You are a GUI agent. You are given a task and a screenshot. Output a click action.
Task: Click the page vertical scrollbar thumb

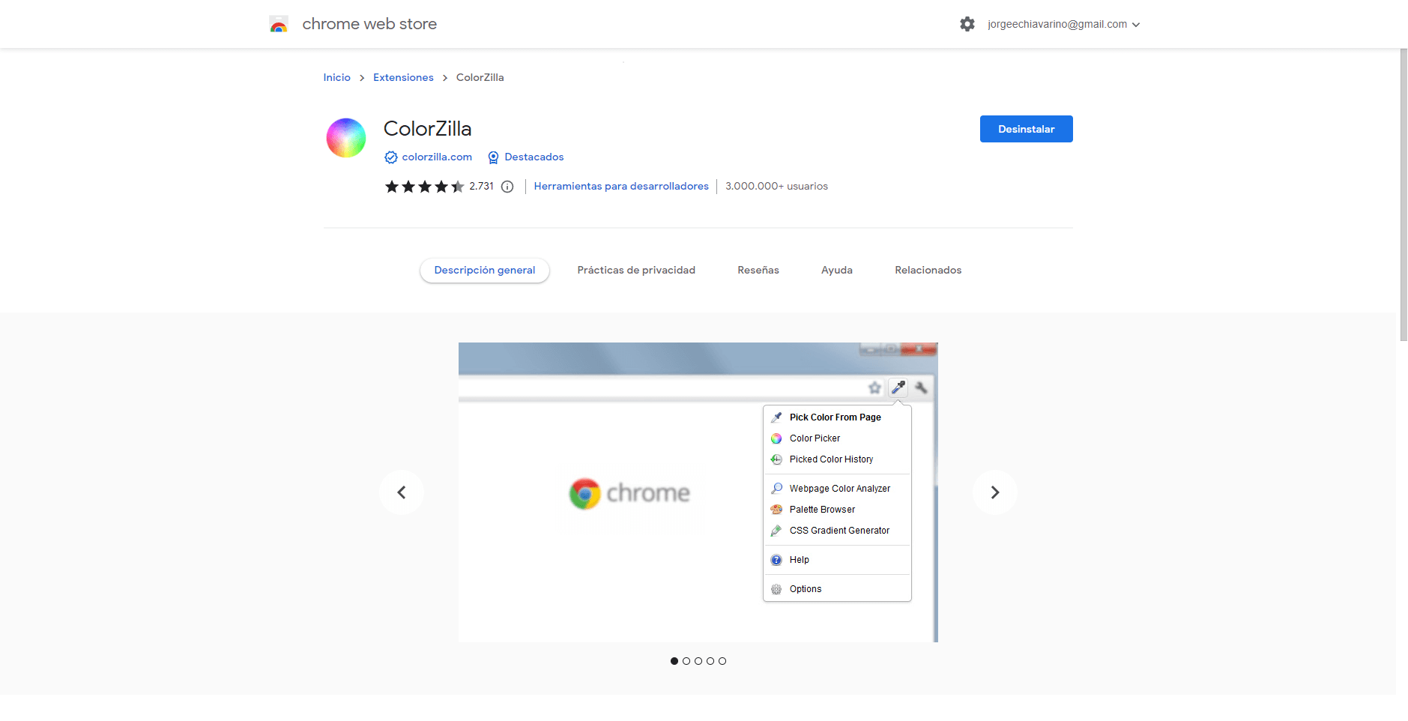pyautogui.click(x=1403, y=195)
